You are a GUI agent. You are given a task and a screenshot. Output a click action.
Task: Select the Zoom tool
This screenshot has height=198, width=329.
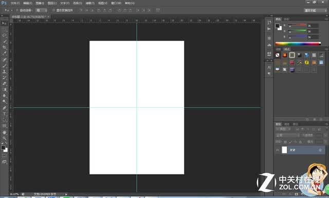(x=5, y=138)
